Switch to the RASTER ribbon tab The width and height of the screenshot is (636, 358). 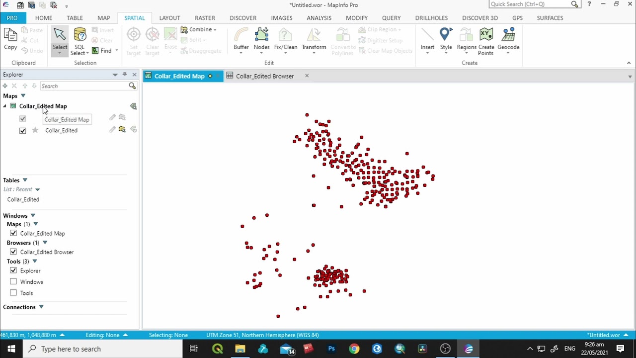[205, 18]
